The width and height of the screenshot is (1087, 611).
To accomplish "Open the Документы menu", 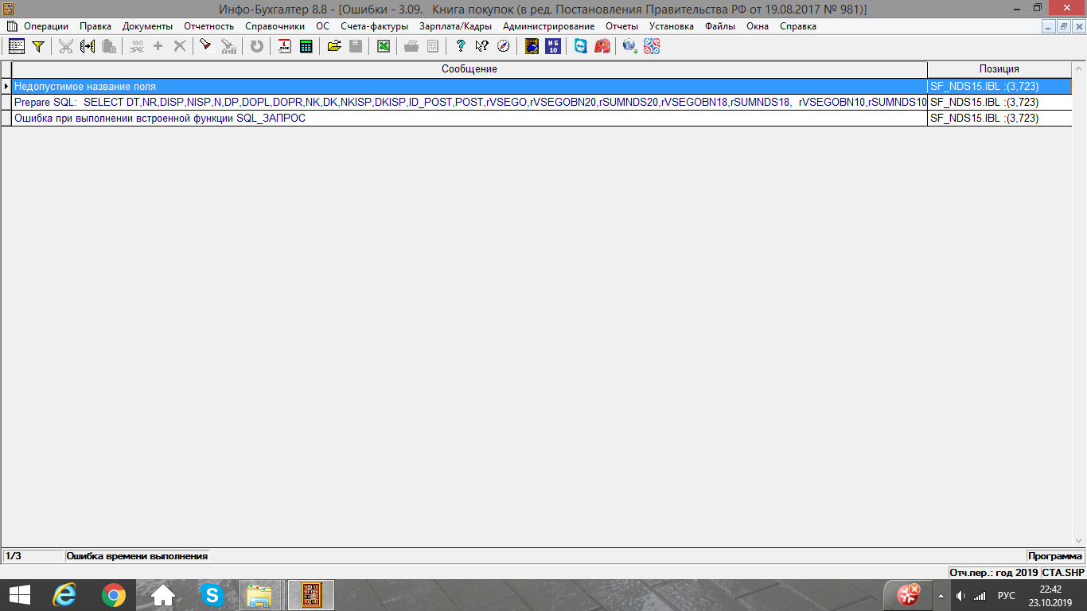I will [147, 26].
